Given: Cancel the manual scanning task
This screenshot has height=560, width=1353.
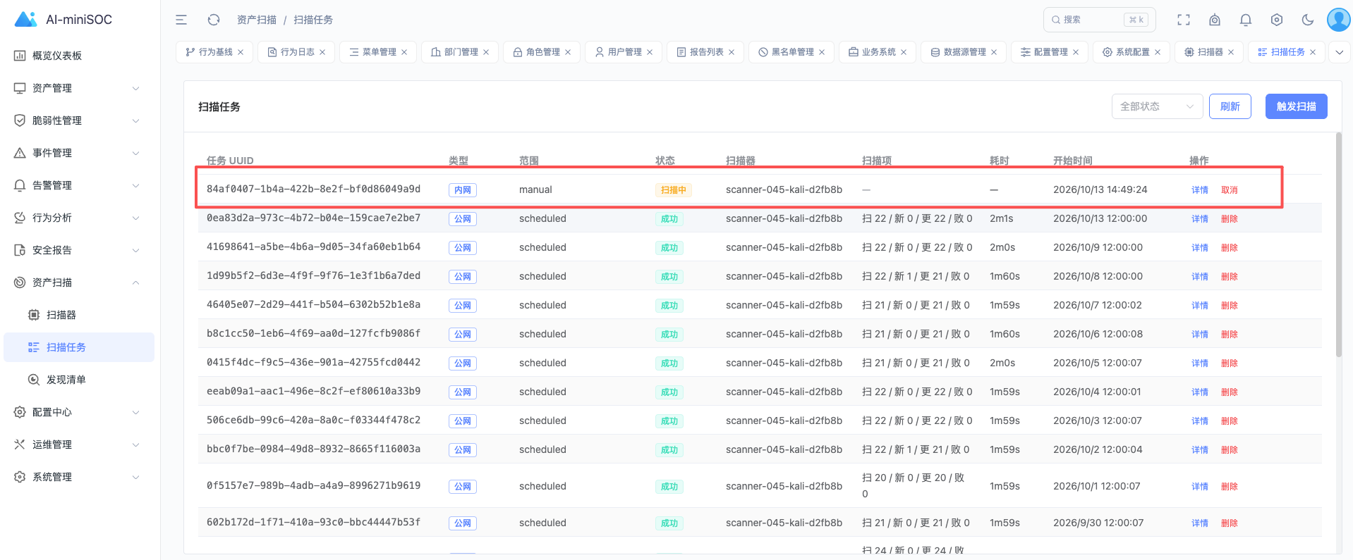Looking at the screenshot, I should click(x=1230, y=190).
